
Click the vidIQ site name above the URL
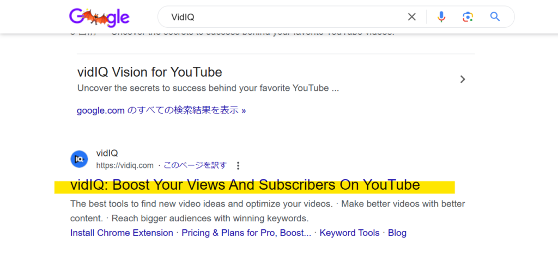[107, 153]
